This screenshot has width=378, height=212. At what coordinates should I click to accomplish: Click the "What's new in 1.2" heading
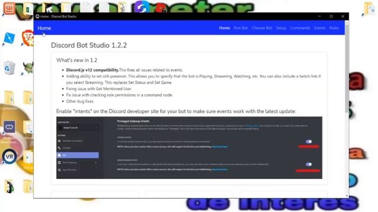click(77, 60)
